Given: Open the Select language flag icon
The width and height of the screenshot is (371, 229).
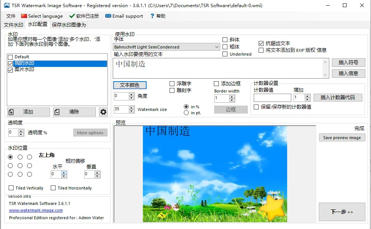Looking at the screenshot, I should pos(24,16).
